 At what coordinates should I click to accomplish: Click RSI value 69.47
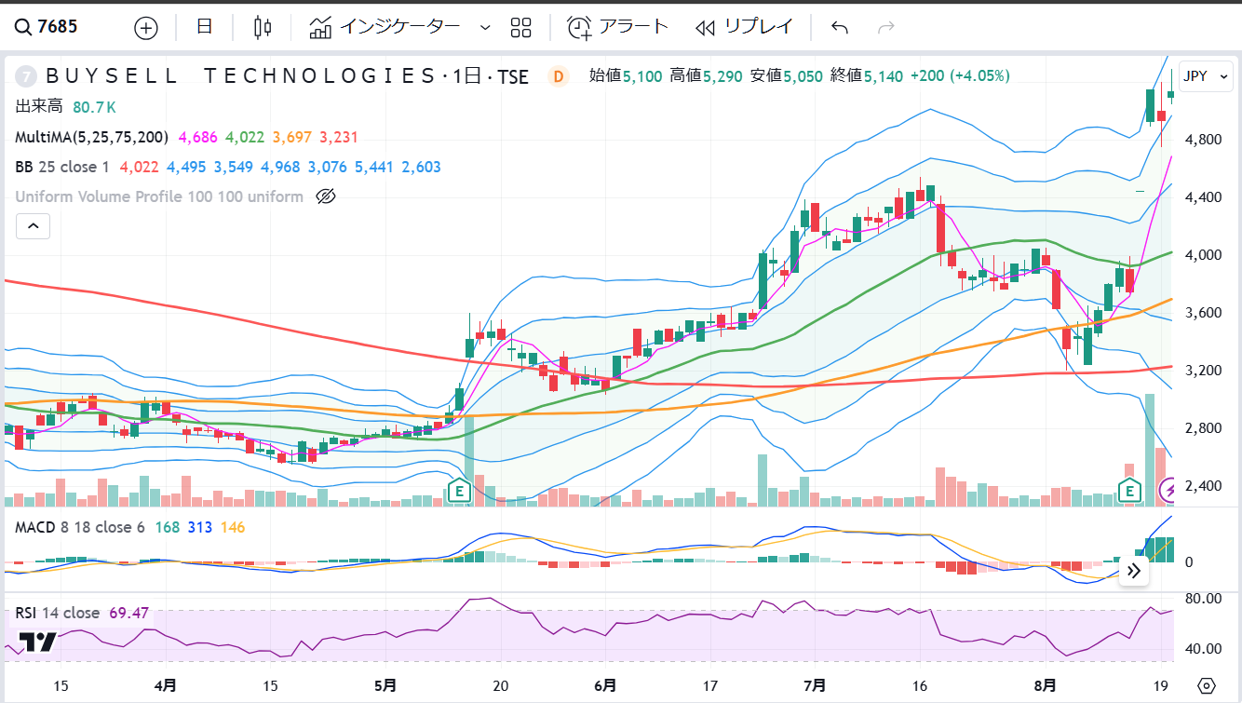(x=129, y=613)
